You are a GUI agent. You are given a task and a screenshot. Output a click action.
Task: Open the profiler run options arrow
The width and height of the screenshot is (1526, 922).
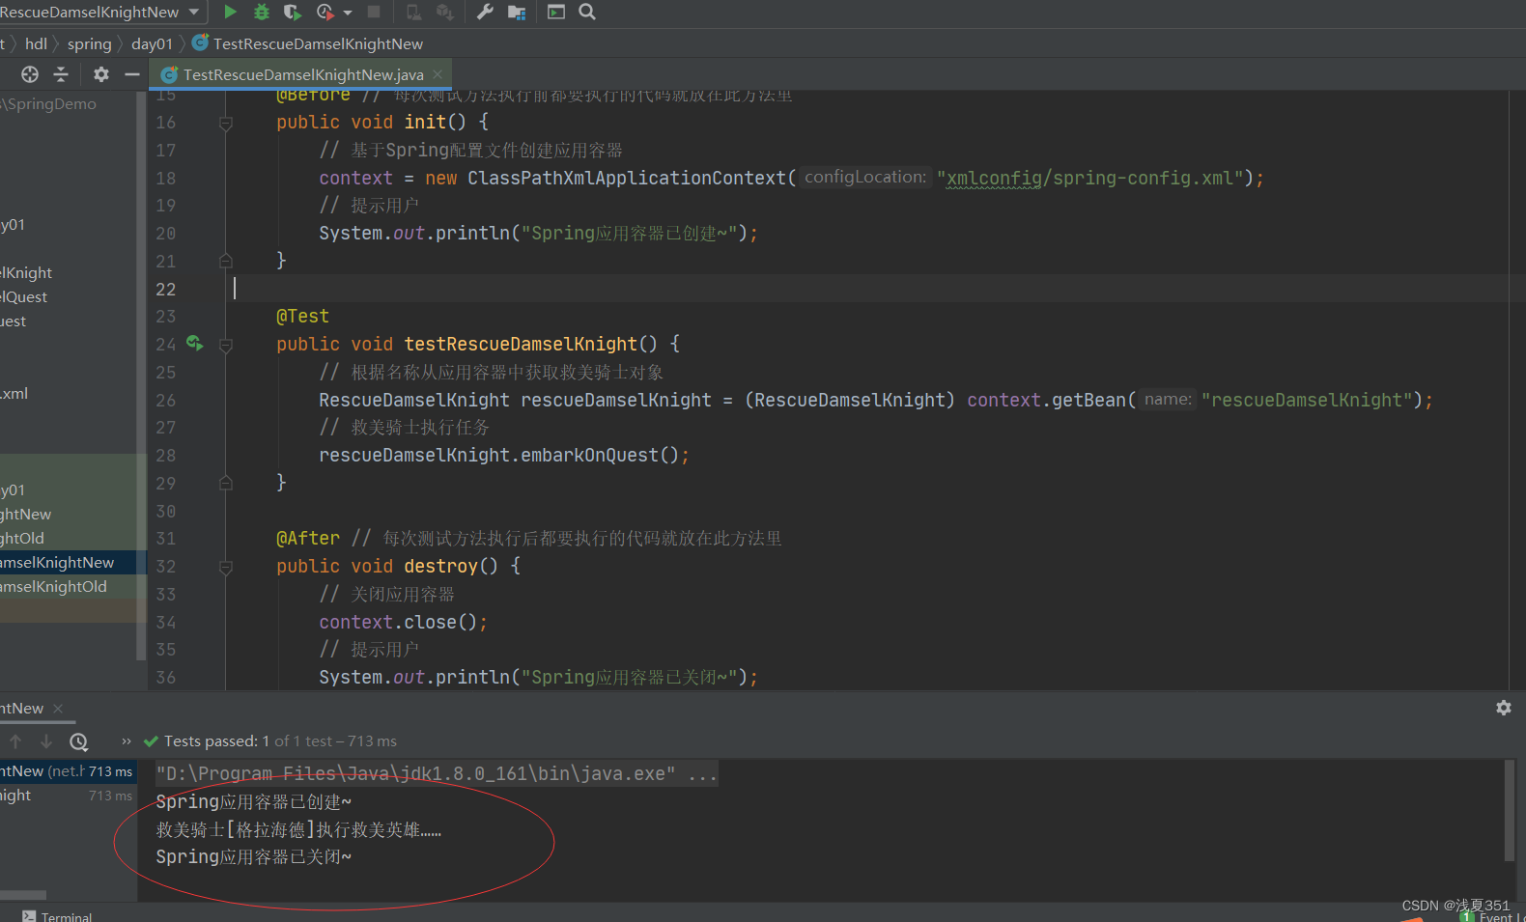348,13
